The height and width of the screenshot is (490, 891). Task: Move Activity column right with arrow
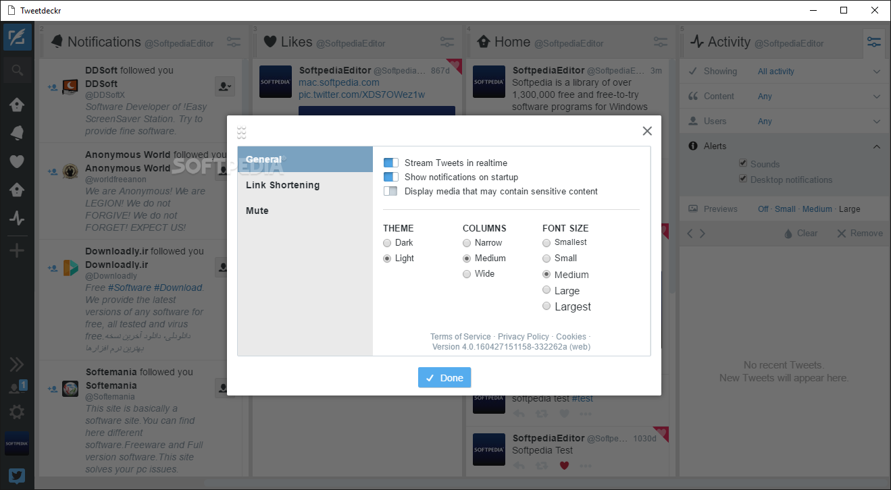pyautogui.click(x=703, y=234)
